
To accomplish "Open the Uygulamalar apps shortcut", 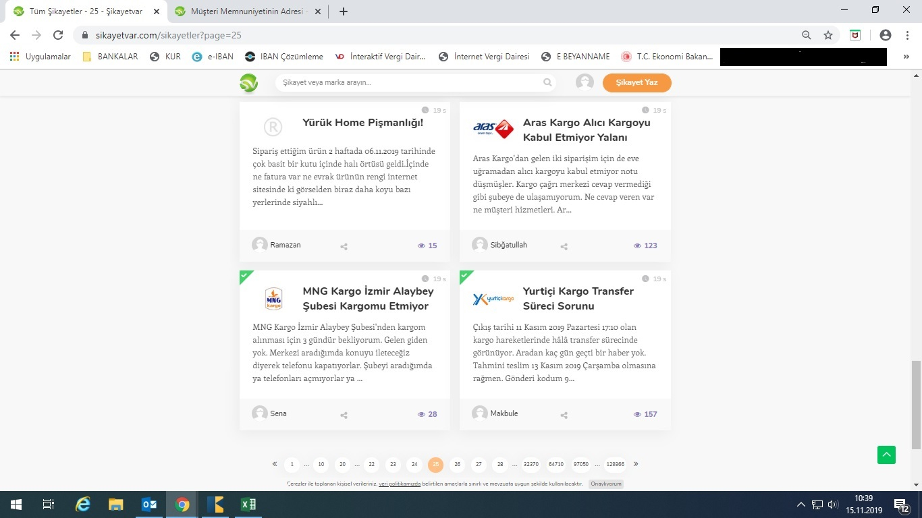I will (40, 57).
